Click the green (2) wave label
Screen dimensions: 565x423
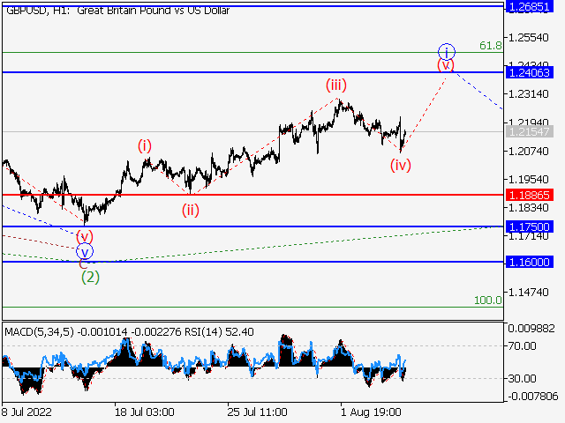pos(90,278)
